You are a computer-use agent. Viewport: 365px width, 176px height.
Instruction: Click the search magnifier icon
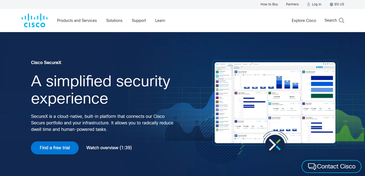[342, 21]
